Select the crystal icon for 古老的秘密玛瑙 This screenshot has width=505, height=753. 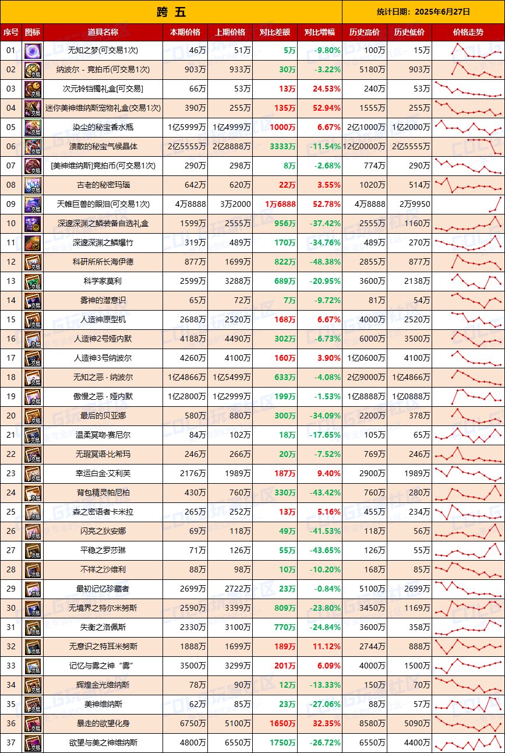(33, 185)
